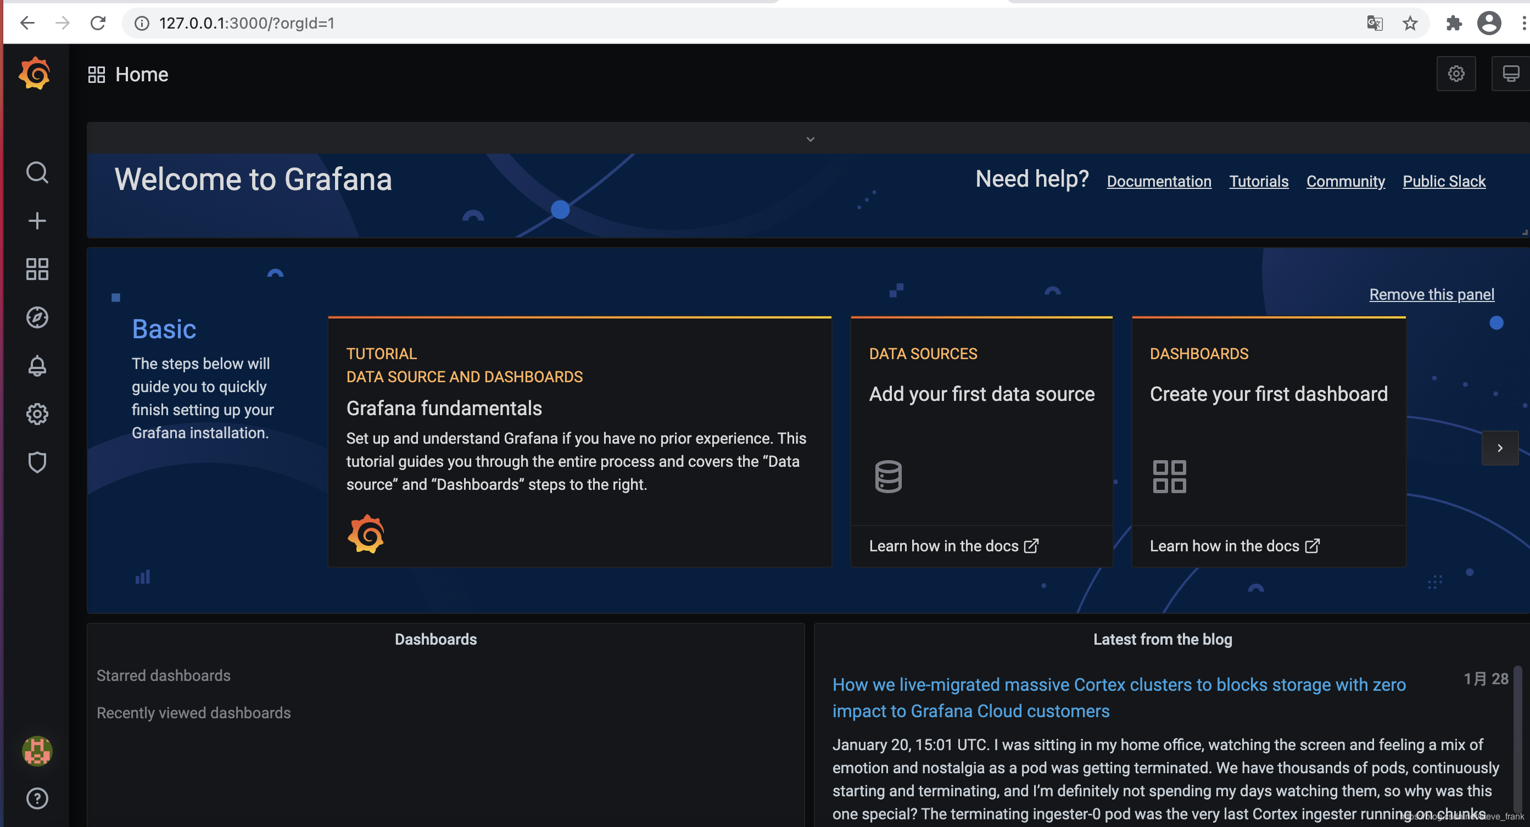Bookmark the page with the star icon
The width and height of the screenshot is (1530, 827).
pos(1410,23)
